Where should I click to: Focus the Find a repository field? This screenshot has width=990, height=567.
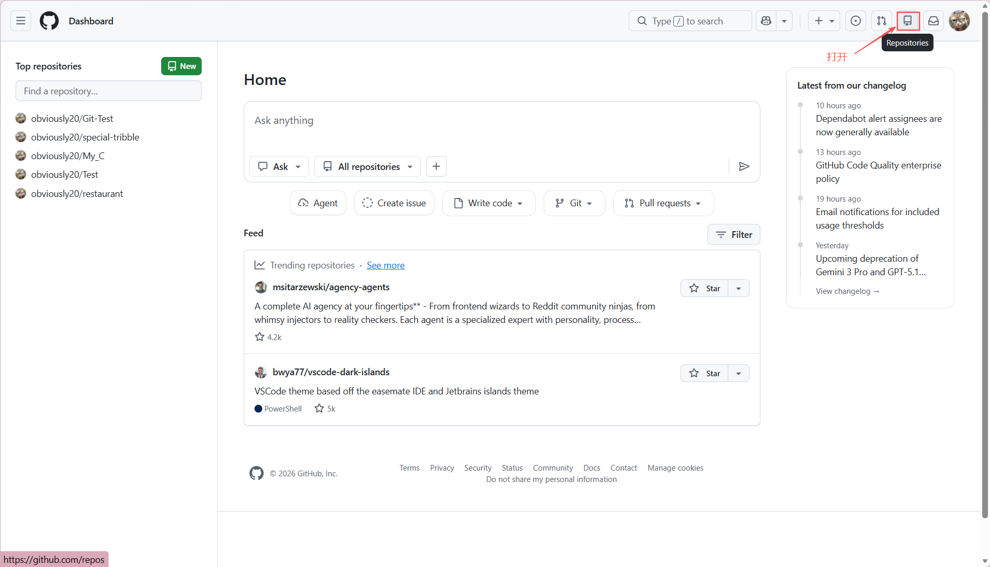coord(108,91)
